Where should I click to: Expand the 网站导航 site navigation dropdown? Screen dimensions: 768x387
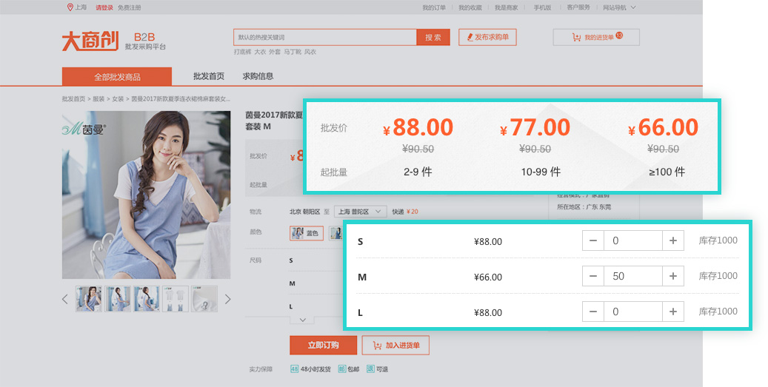point(619,8)
